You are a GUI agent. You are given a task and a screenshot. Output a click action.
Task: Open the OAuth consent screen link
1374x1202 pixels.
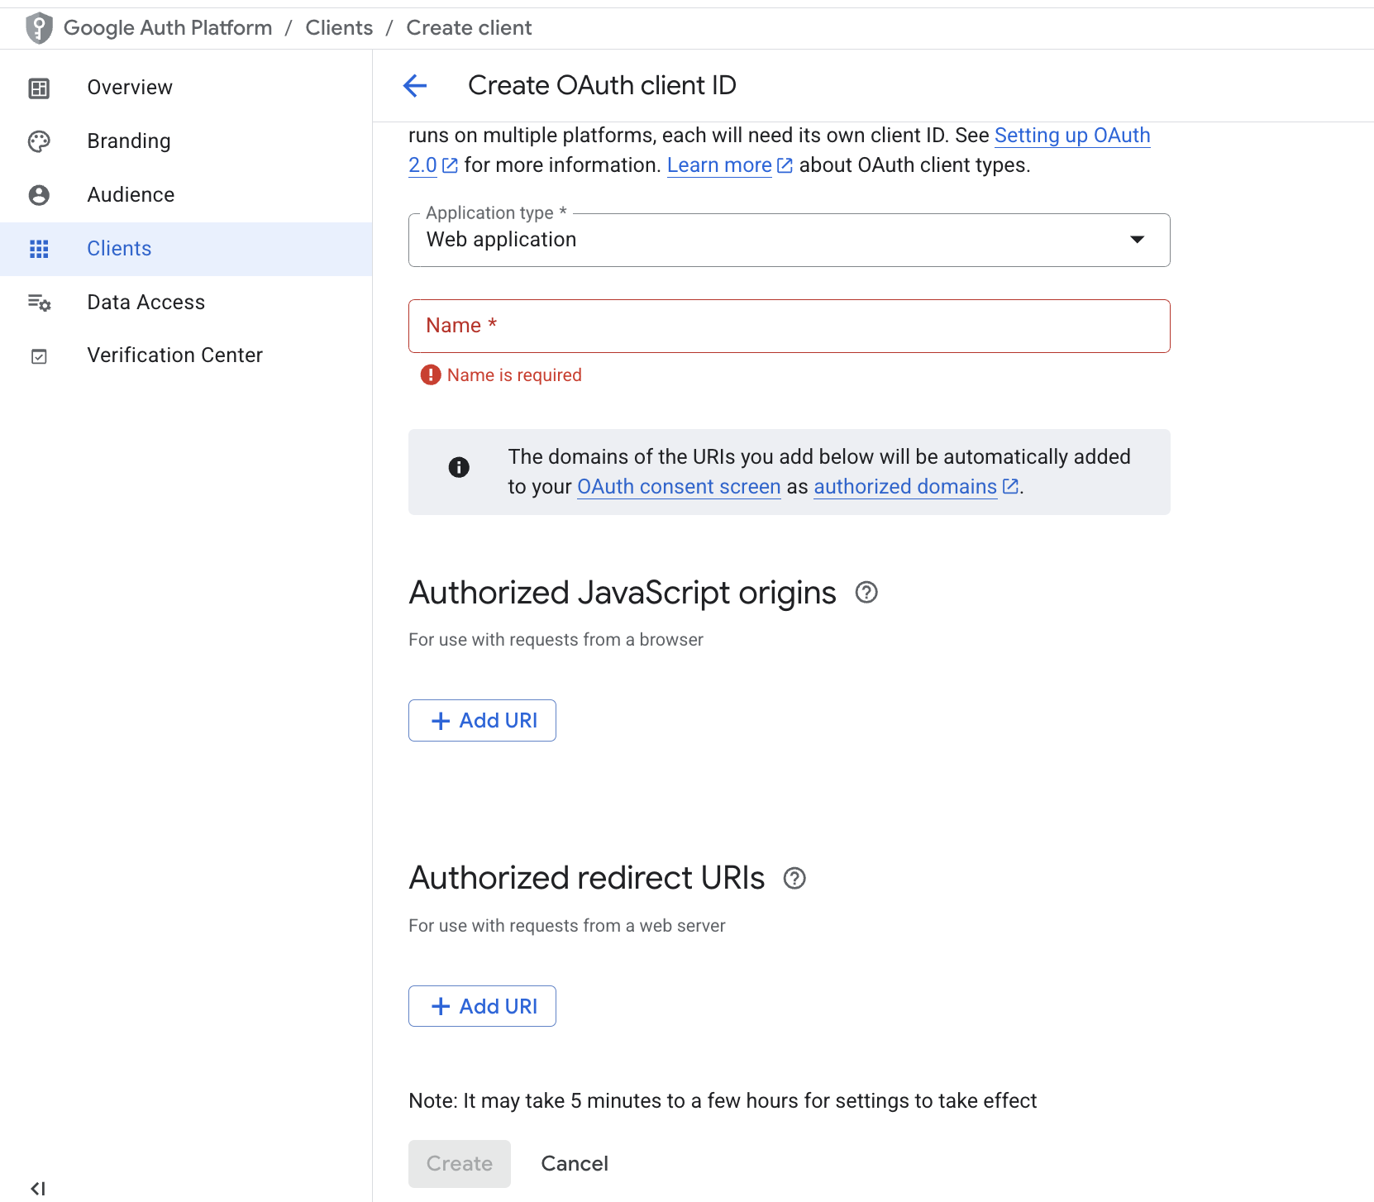click(679, 487)
